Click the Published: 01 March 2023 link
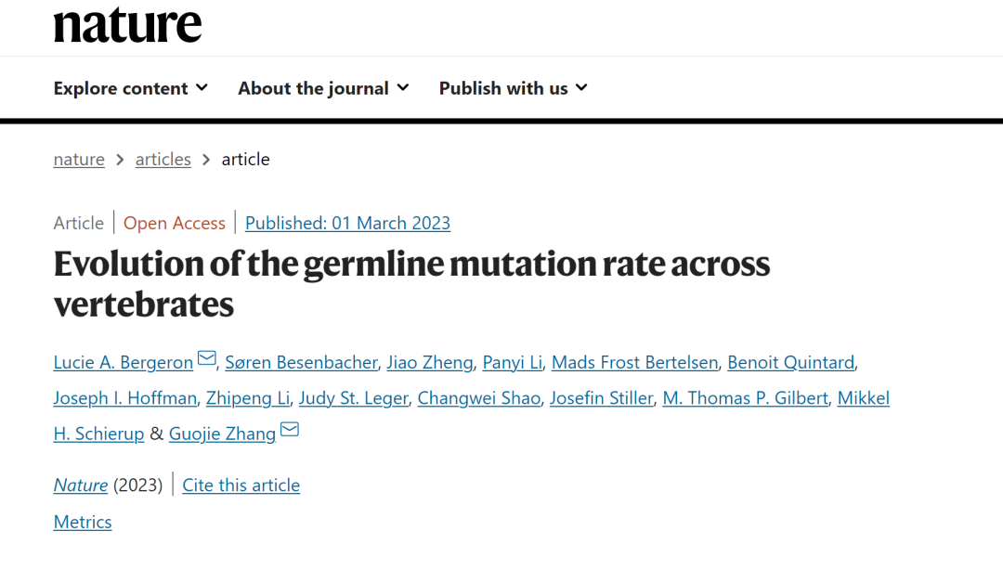The height and width of the screenshot is (570, 1003). [x=347, y=224]
